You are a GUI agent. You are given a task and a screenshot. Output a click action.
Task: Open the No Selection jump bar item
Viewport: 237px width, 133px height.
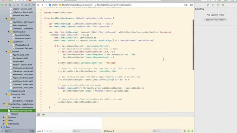126,5
